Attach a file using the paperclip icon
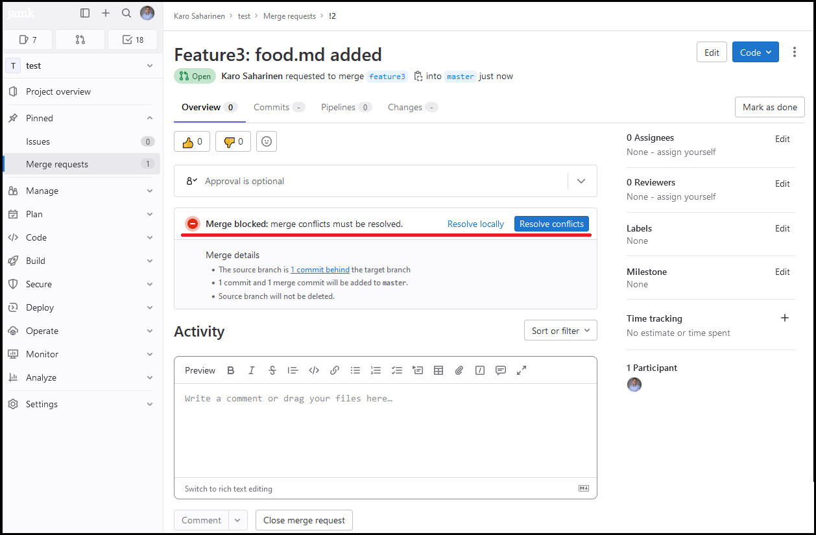This screenshot has width=816, height=535. pyautogui.click(x=459, y=370)
